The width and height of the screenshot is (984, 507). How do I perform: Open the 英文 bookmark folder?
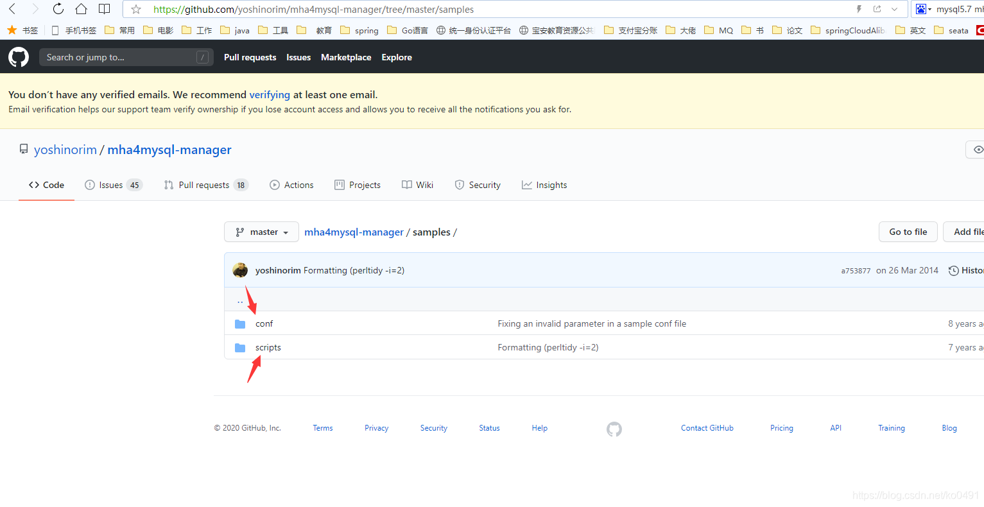pos(911,30)
